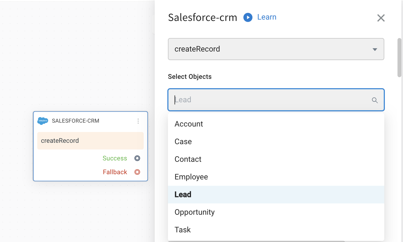Viewport: 403px width, 242px height.
Task: Click the Success label on node
Action: point(115,158)
